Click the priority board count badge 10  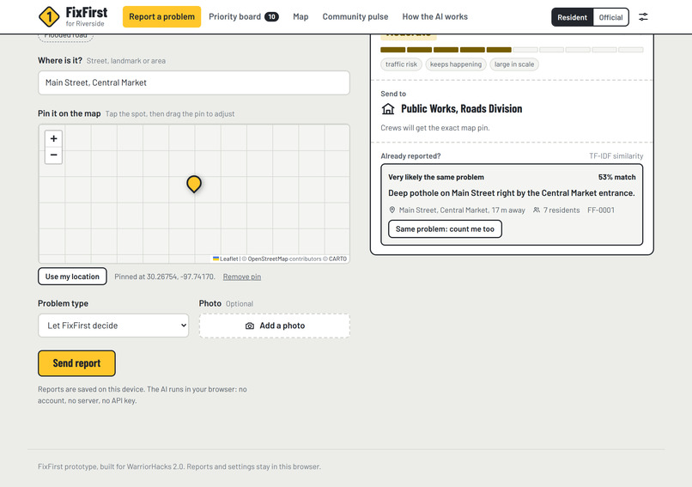pos(271,17)
